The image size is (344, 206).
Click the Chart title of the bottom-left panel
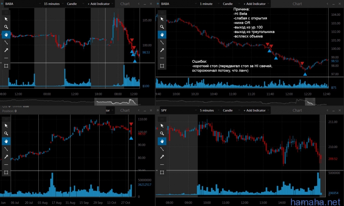pyautogui.click(x=125, y=110)
